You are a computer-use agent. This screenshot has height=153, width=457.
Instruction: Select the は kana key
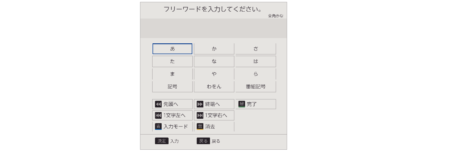pyautogui.click(x=256, y=61)
